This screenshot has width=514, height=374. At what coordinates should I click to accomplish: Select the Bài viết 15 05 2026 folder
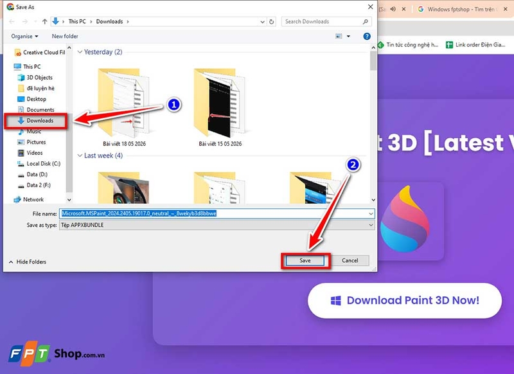tap(220, 107)
